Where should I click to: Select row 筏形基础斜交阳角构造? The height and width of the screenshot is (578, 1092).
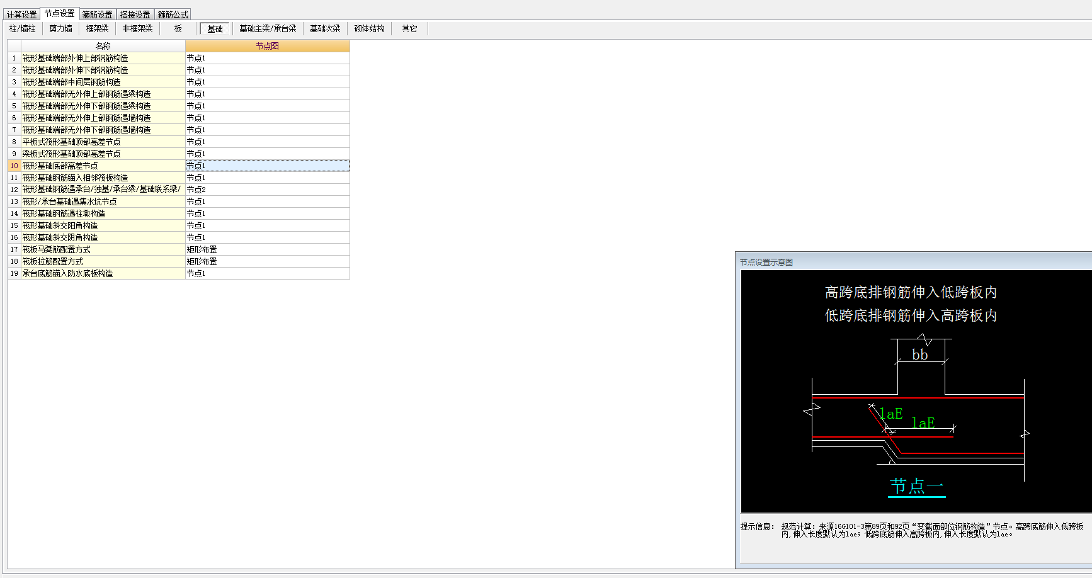coord(103,225)
